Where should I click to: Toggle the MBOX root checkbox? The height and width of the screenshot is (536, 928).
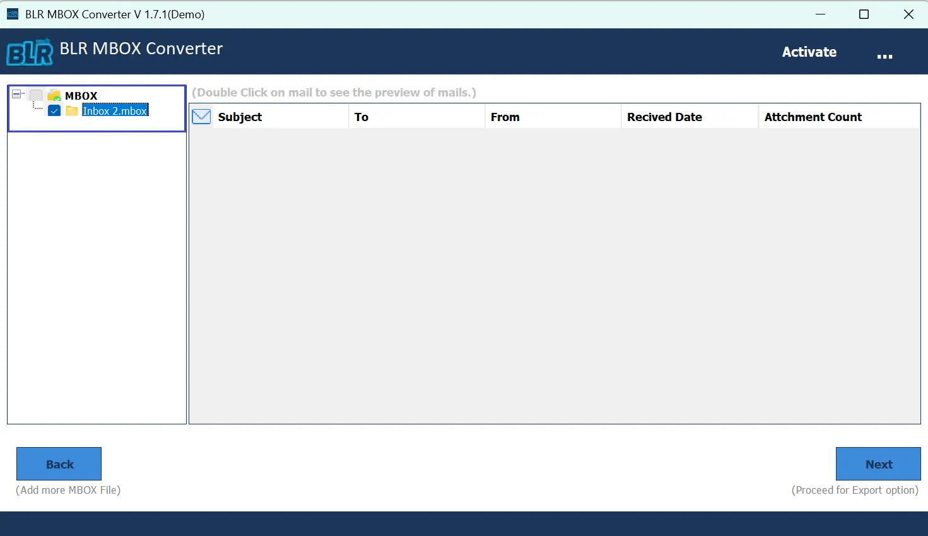click(36, 96)
